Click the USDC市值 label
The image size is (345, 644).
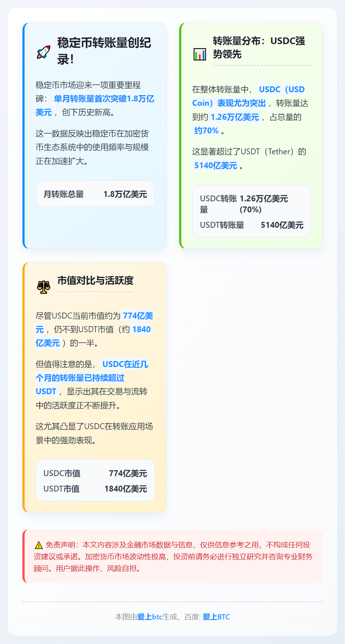(62, 473)
